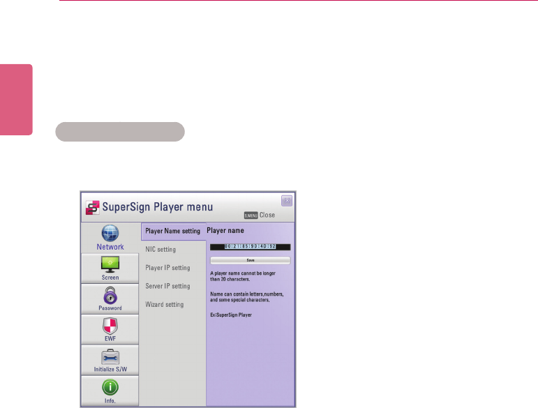Open the Screen settings monitor icon
The height and width of the screenshot is (408, 538).
(110, 264)
